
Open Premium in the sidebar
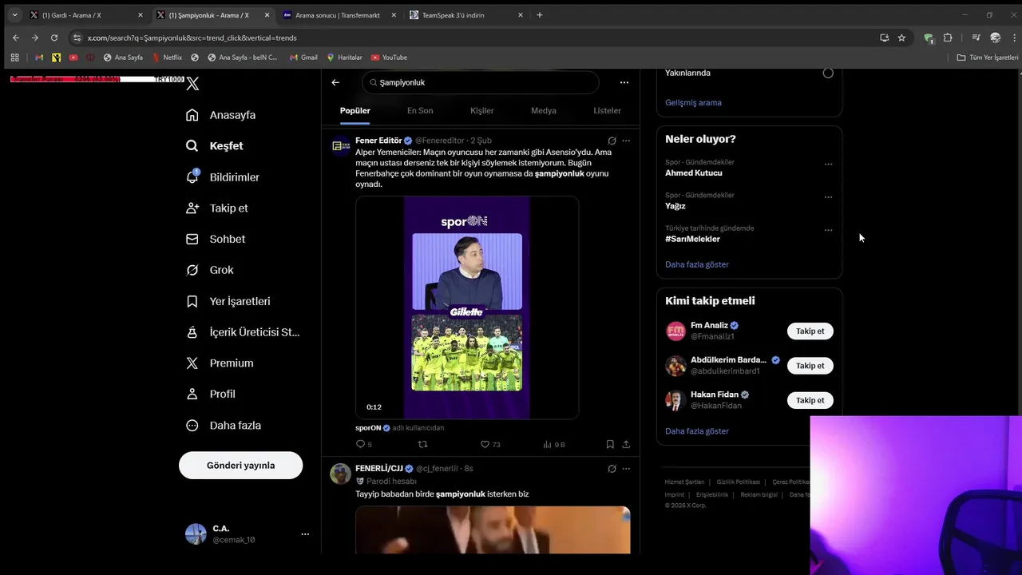[x=219, y=363]
